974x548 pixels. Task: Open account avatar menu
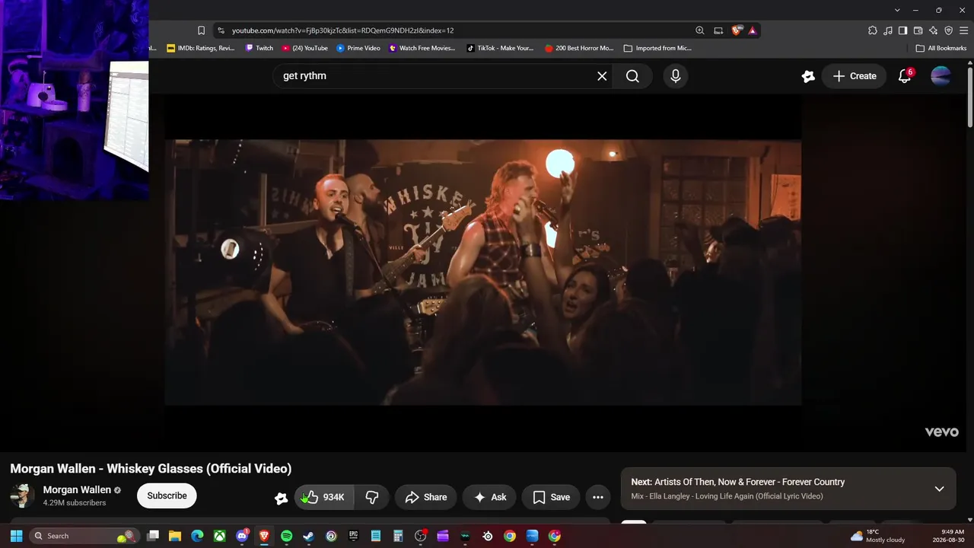click(x=941, y=76)
